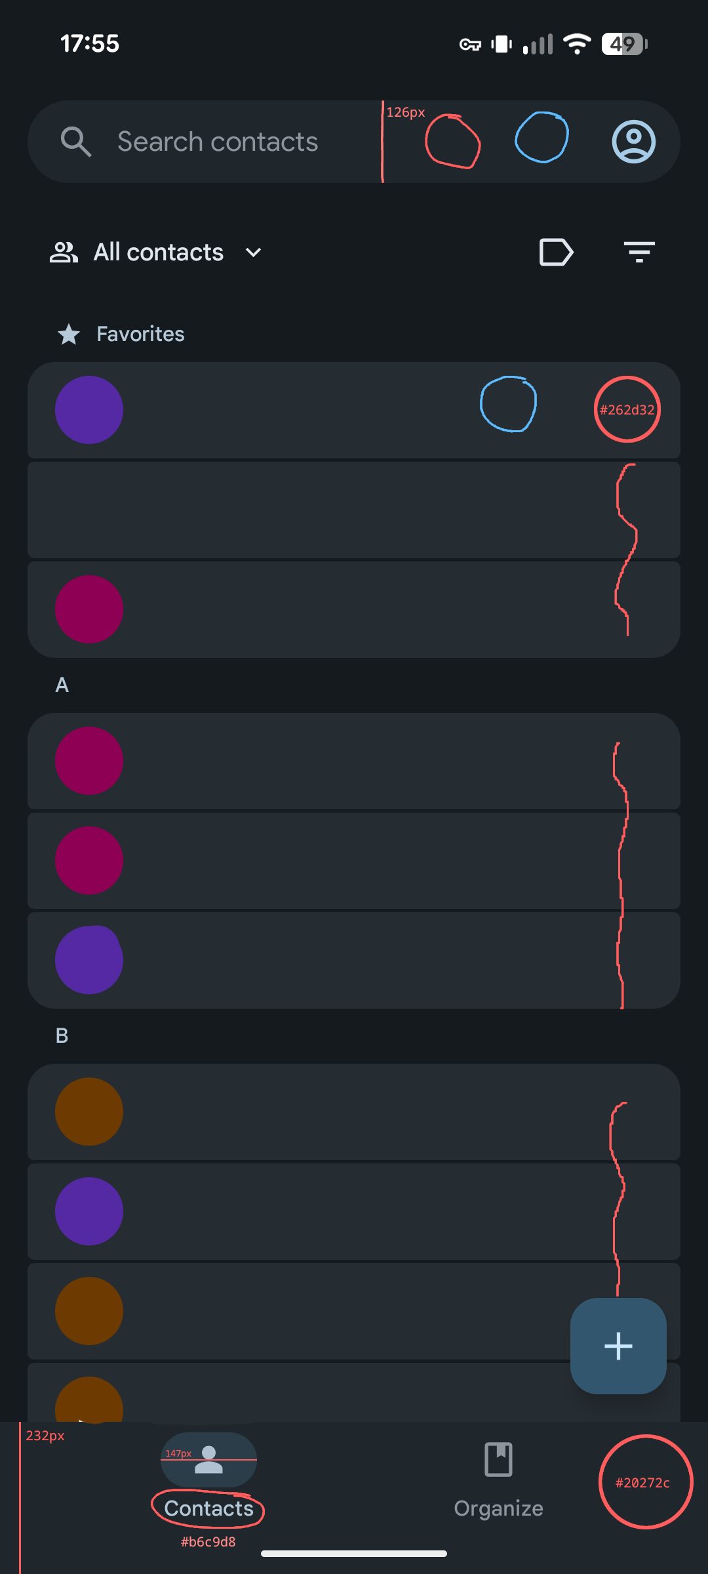Open first contact avatar under section A
The width and height of the screenshot is (708, 1574).
pos(89,761)
